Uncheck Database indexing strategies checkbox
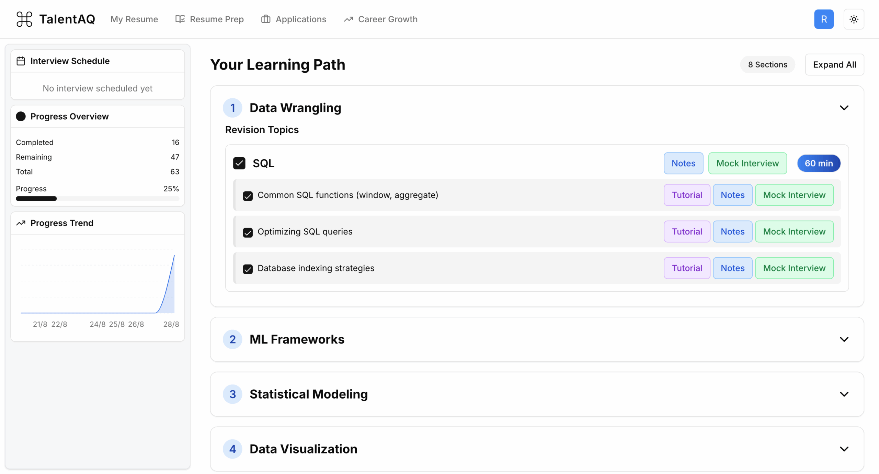Viewport: 879px width, 474px height. pos(248,269)
